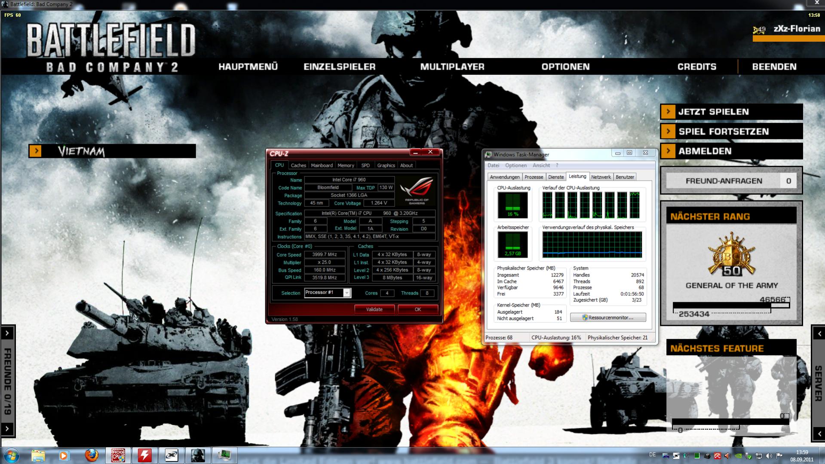
Task: Click the red lightning bolt taskbar icon
Action: point(145,455)
